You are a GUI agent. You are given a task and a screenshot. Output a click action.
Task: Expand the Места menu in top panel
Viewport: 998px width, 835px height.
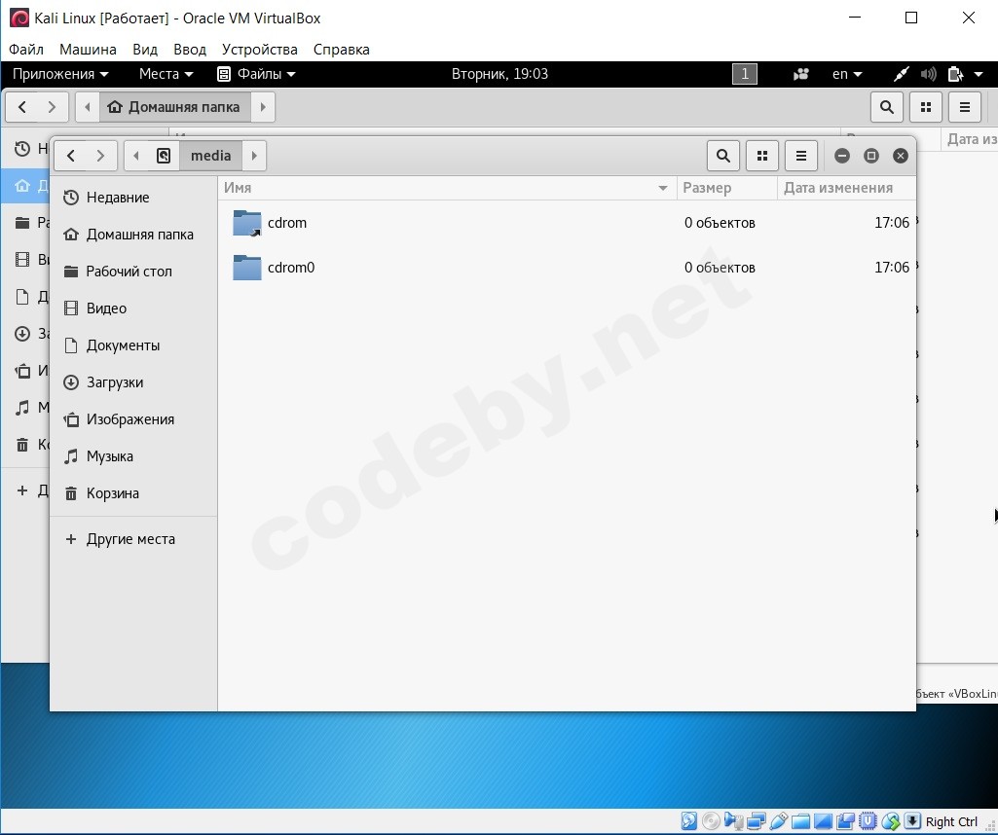tap(166, 74)
